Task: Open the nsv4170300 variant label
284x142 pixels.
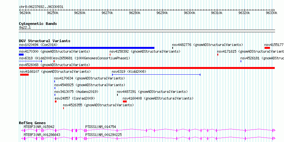Action: [55, 51]
